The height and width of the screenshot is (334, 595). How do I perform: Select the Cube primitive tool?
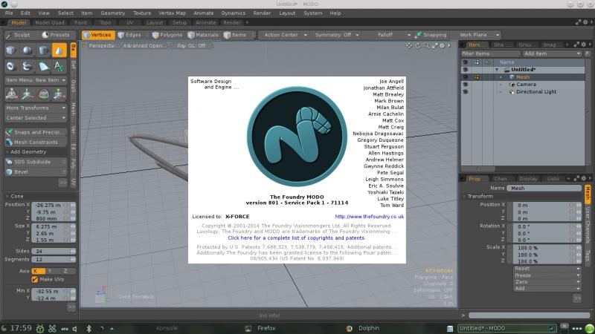pos(11,50)
